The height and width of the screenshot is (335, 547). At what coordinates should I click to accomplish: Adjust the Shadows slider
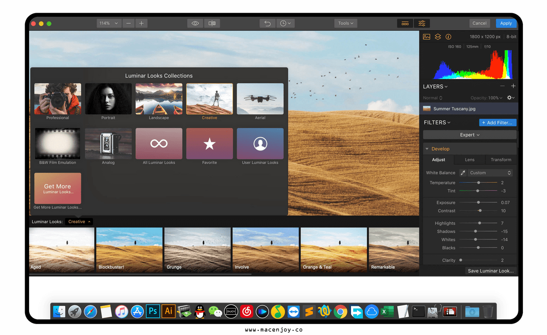click(478, 232)
